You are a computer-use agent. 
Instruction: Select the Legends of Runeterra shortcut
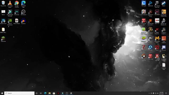[150, 31]
